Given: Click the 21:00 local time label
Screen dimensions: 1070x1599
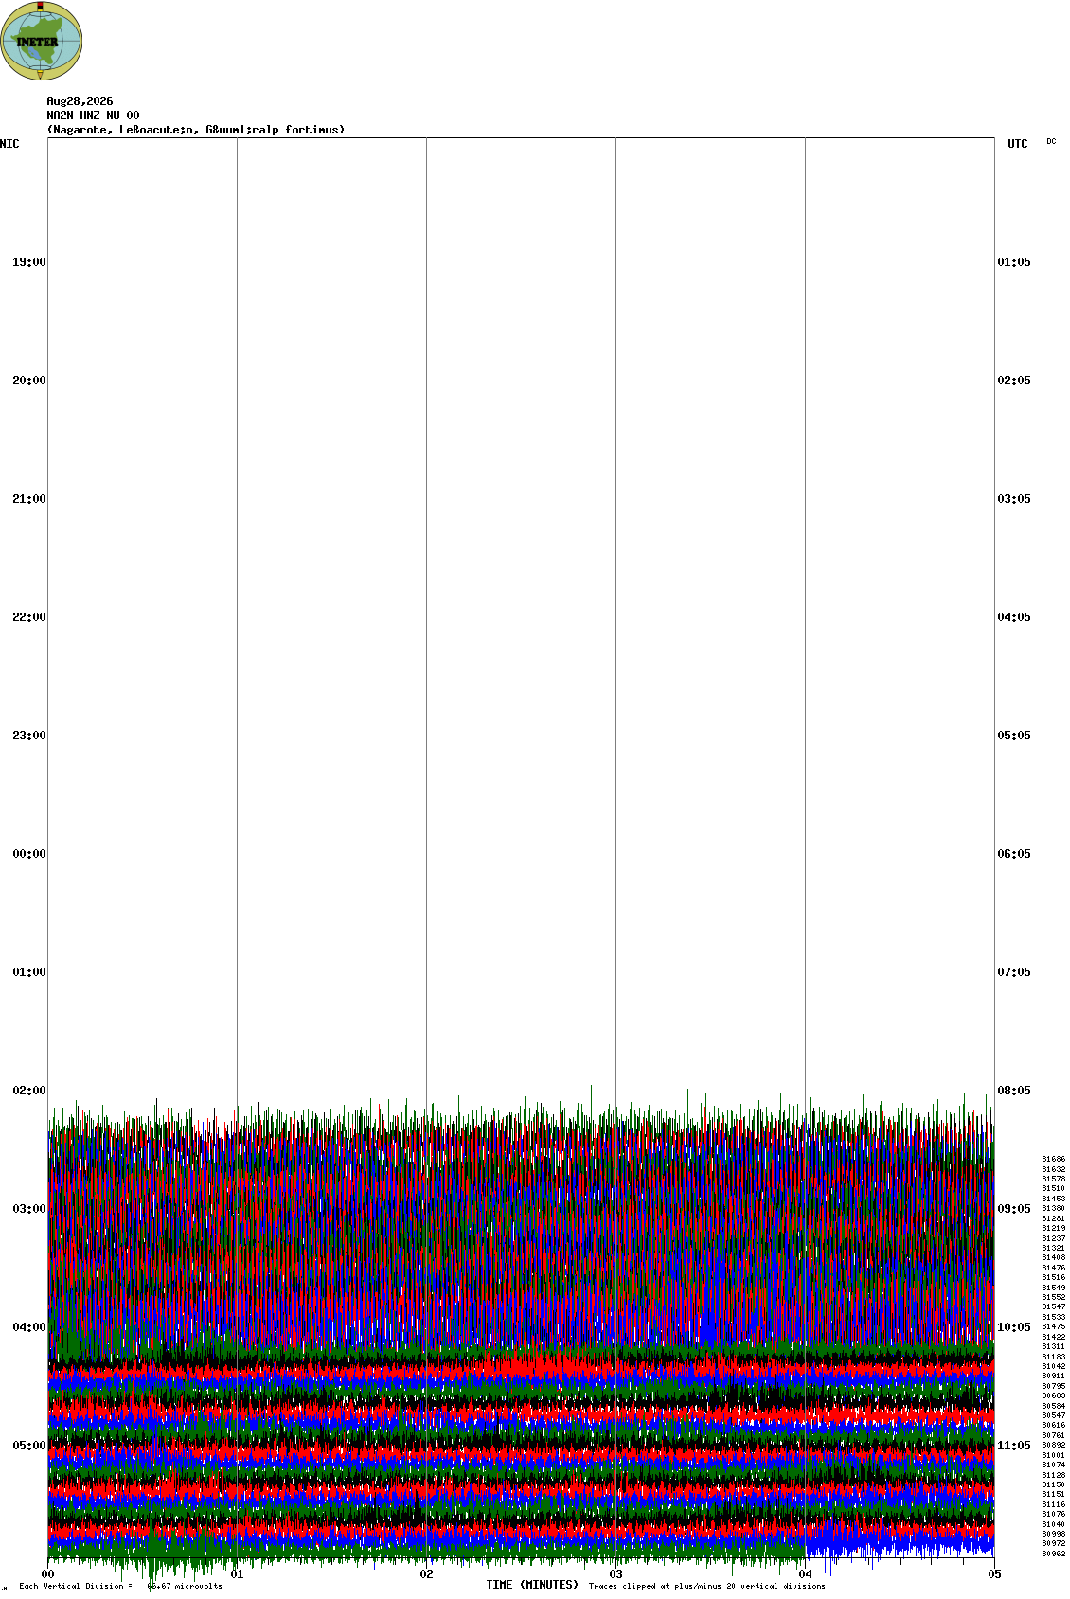Looking at the screenshot, I should (28, 499).
